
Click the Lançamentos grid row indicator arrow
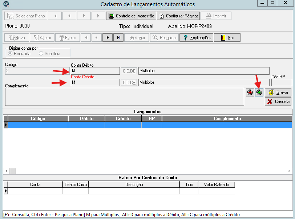(6, 125)
